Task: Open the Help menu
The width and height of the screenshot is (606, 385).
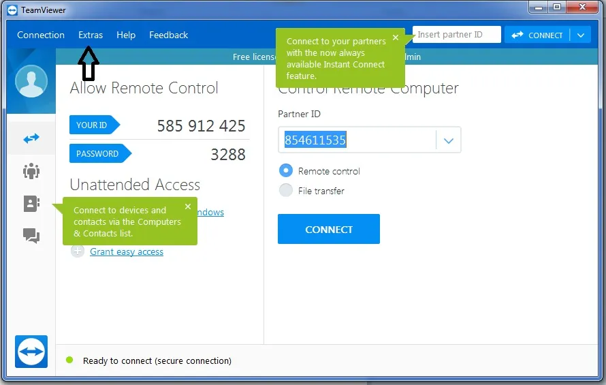Action: coord(126,35)
